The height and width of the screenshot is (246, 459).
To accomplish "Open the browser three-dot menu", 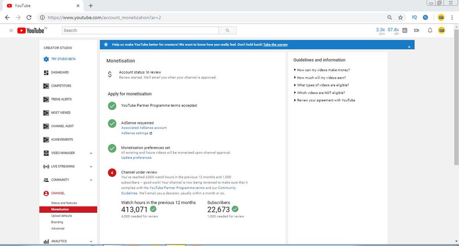I will coord(452,17).
